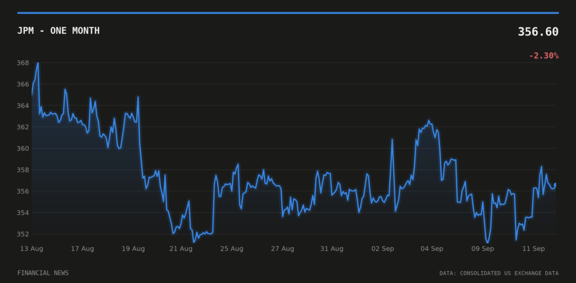
Task: Select the 27 Aug date label
Action: pos(282,249)
